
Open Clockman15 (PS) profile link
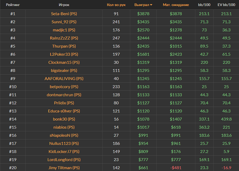64,62
